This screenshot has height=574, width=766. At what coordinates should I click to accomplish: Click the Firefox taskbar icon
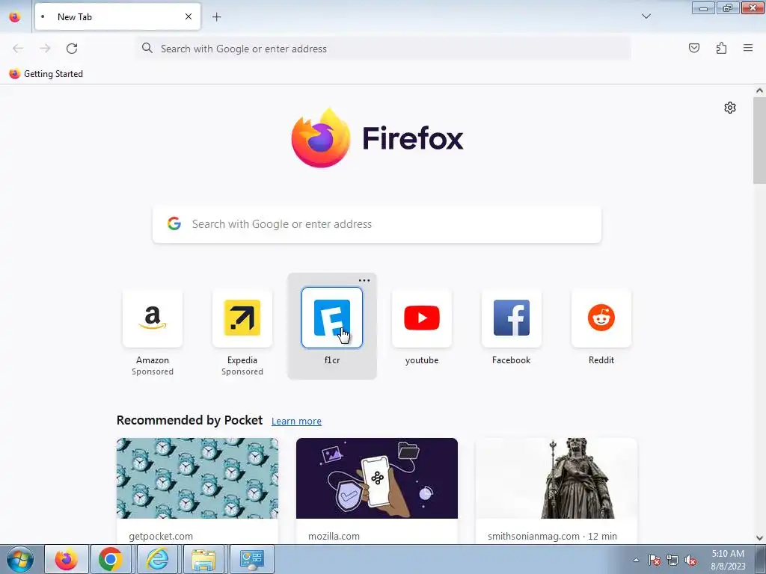coord(67,559)
